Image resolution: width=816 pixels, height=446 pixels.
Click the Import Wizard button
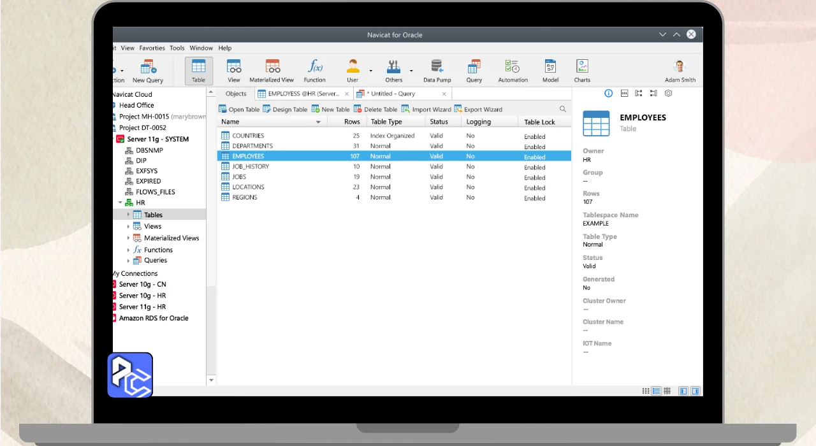pyautogui.click(x=426, y=109)
